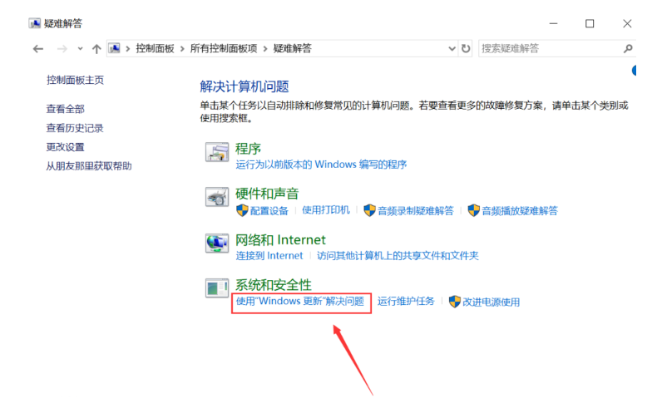Click the 硬件和声音 category icon
Screen dimensions: 652x408
pos(217,198)
